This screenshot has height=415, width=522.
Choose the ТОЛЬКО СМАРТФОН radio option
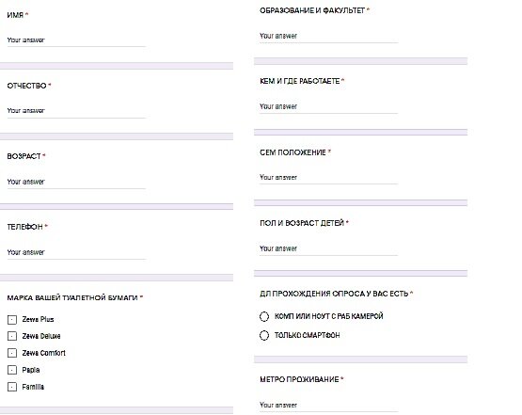[x=264, y=335]
